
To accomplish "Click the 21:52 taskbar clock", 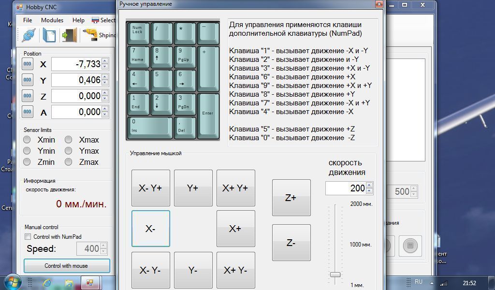I will (469, 283).
